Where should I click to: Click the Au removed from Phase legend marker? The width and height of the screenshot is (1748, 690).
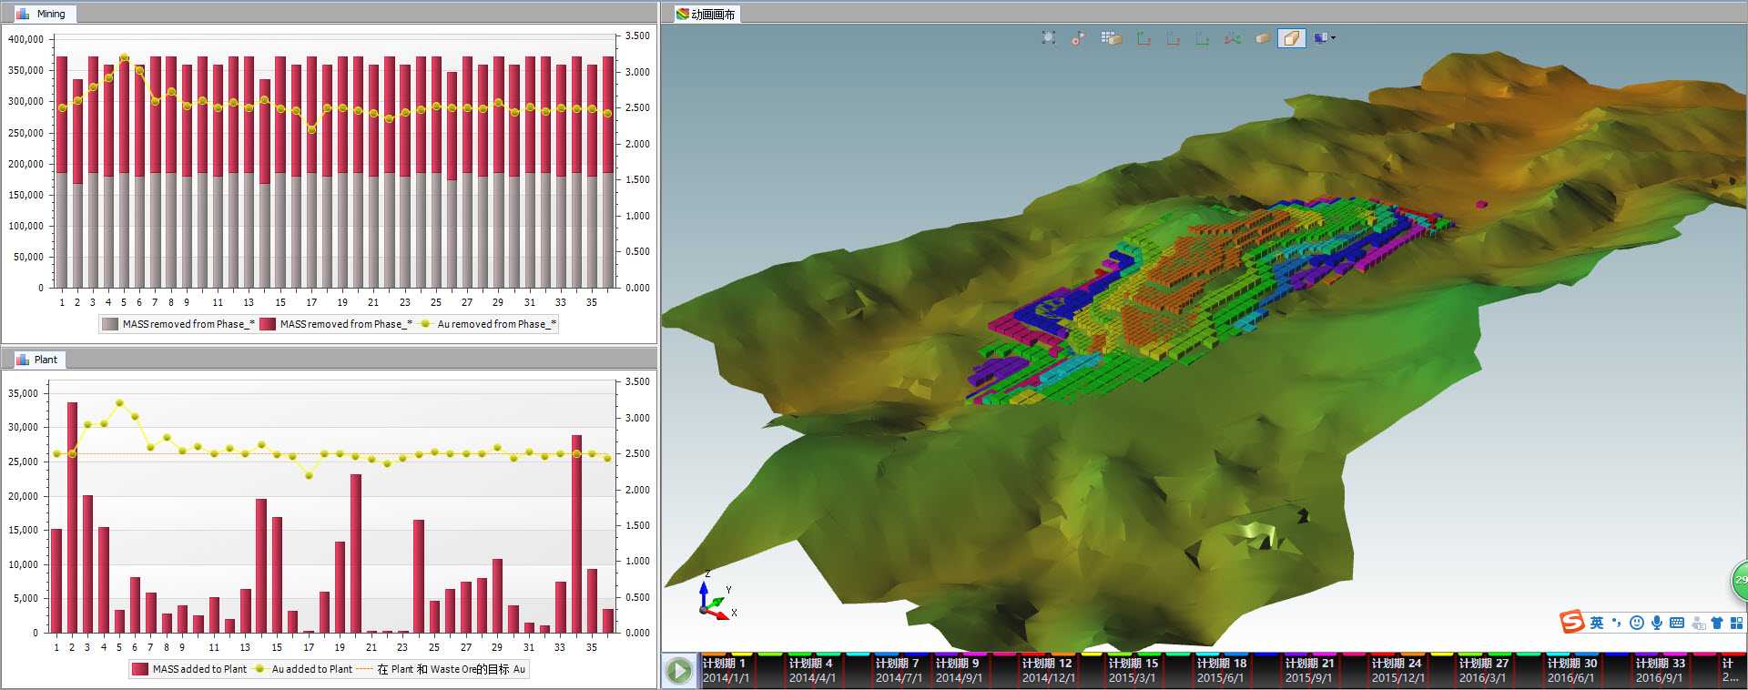point(425,324)
